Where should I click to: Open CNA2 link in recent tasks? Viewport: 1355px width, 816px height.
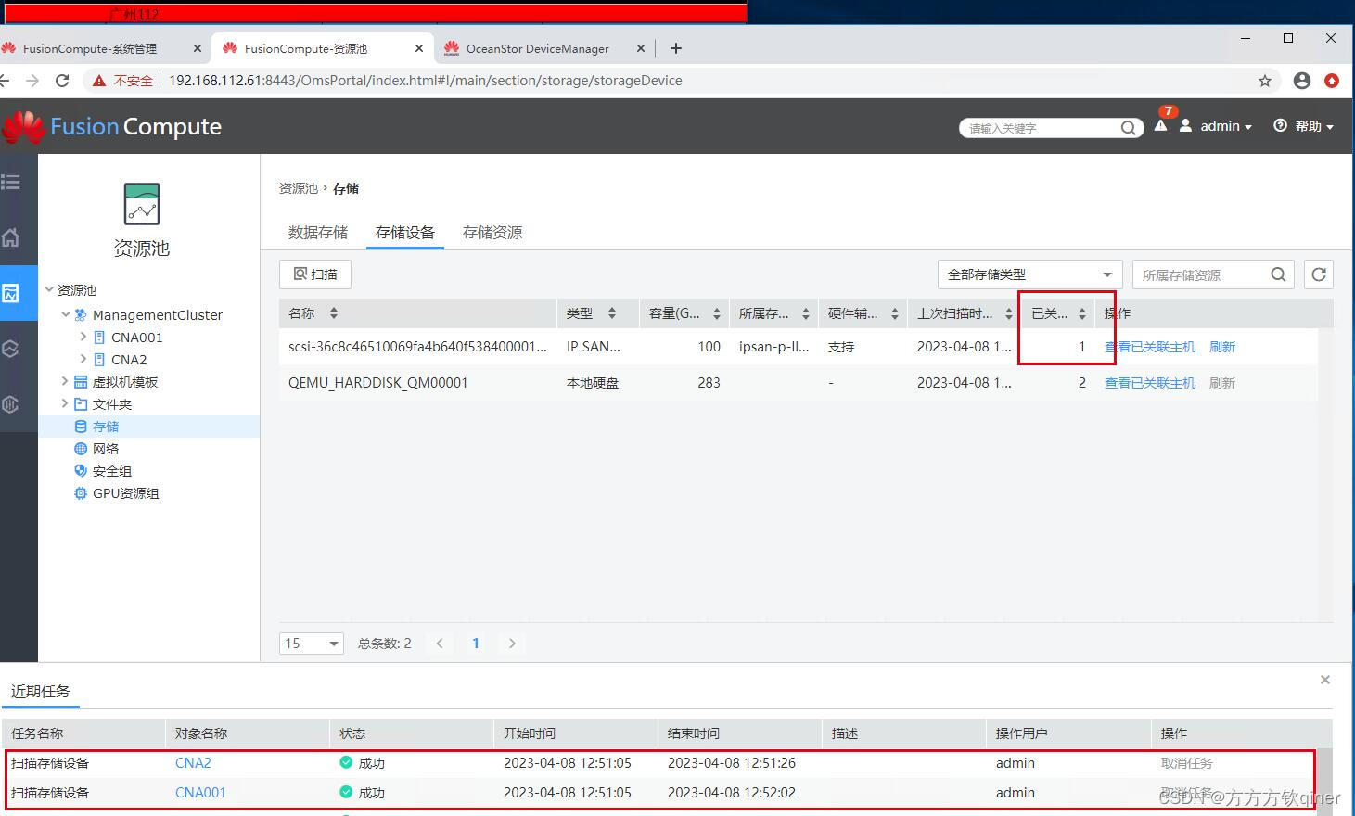tap(193, 763)
